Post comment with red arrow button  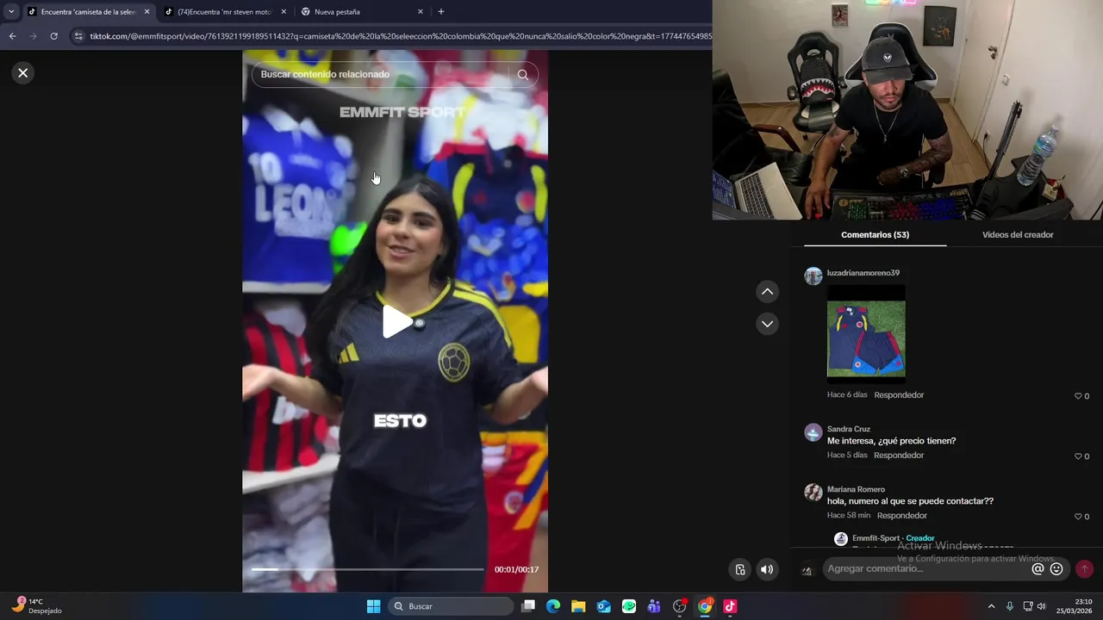click(x=1084, y=568)
